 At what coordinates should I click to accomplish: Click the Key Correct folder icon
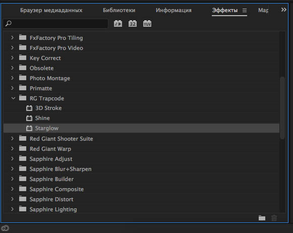tap(23, 57)
